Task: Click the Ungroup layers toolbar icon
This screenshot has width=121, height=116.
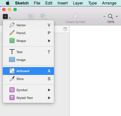Action: coord(43,16)
